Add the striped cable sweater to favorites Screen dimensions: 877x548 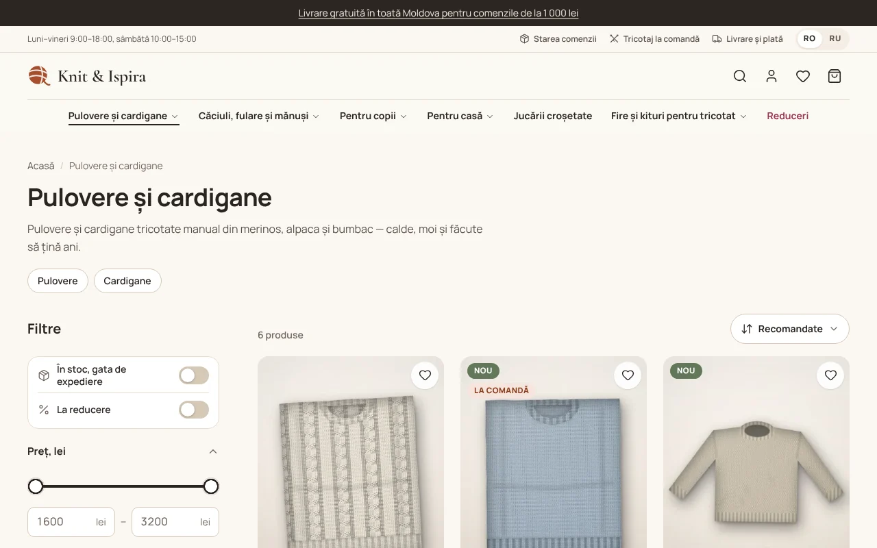pyautogui.click(x=425, y=375)
